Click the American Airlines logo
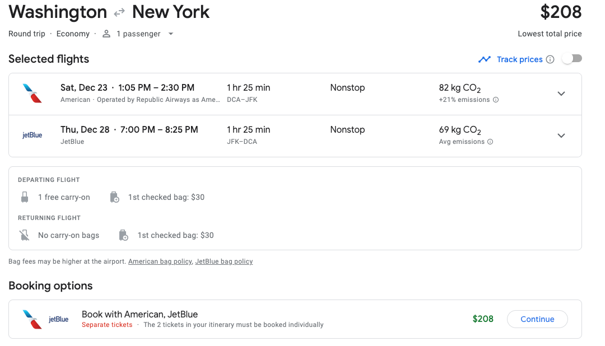 click(x=32, y=93)
